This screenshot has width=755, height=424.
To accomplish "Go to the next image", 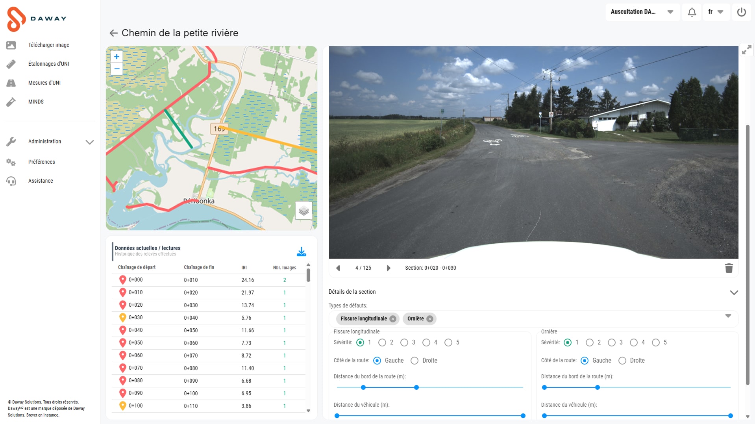I will (389, 268).
